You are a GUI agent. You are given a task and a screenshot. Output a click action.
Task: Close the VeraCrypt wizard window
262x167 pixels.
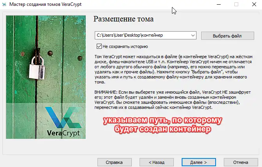[x=254, y=4]
